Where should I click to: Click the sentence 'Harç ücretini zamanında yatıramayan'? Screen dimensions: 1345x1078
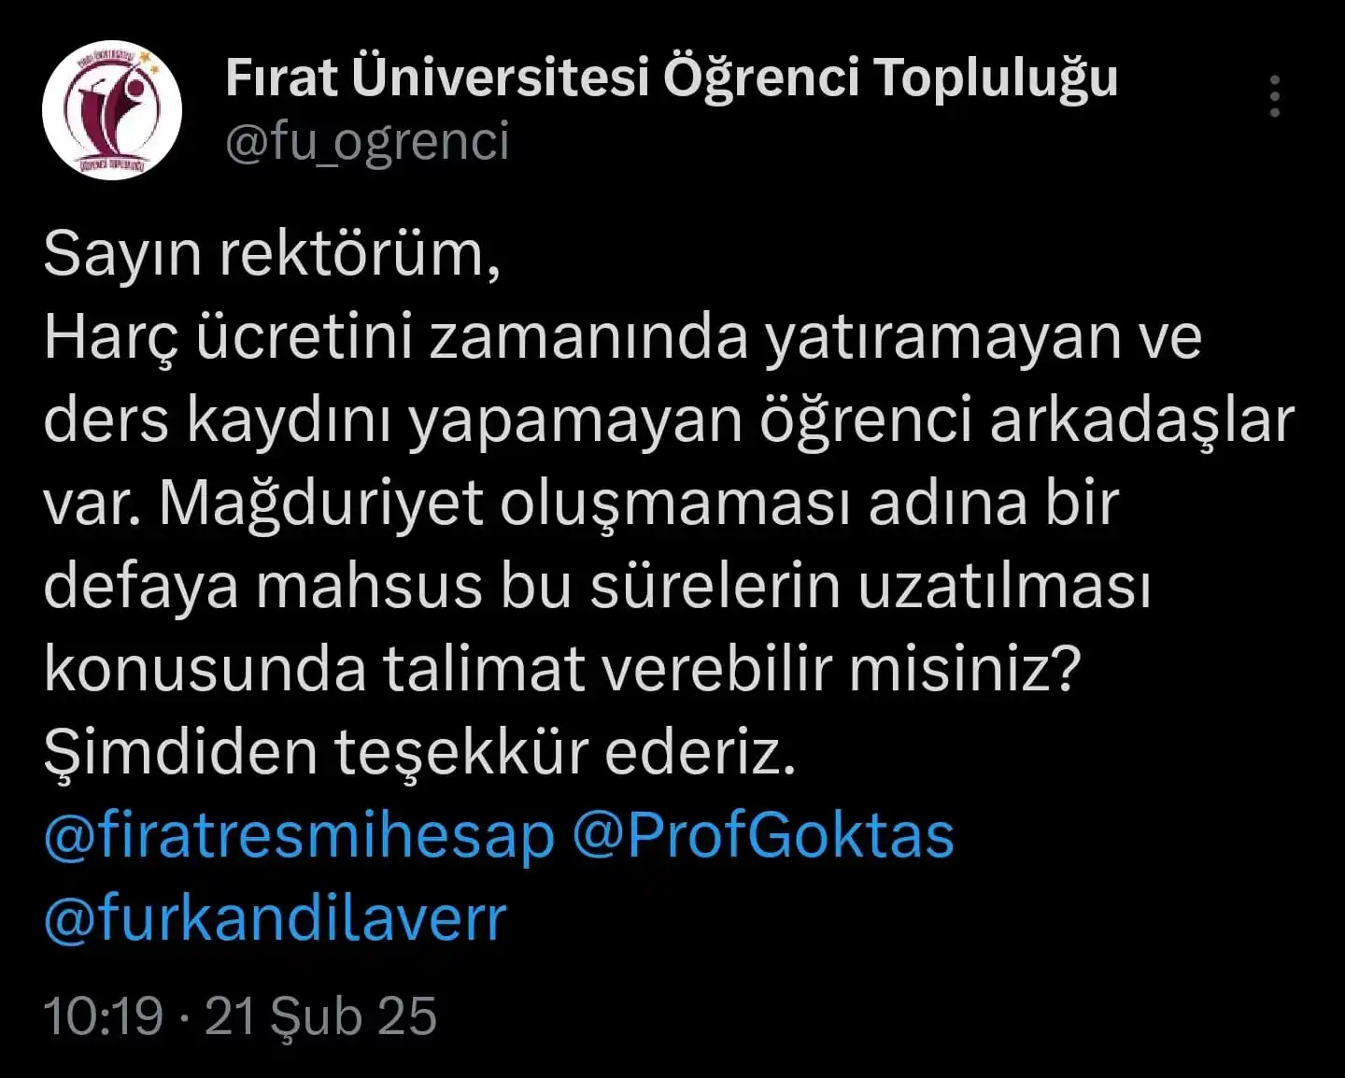click(x=582, y=338)
